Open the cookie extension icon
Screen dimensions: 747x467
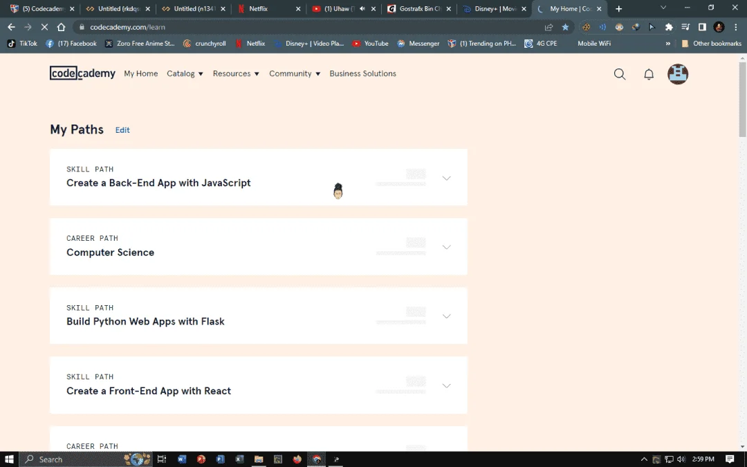[587, 27]
